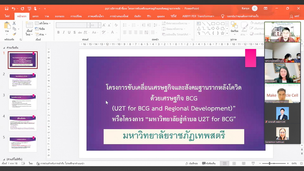This screenshot has height=171, width=304.
Task: Switch to Normal view icon in status bar
Action: (225, 163)
